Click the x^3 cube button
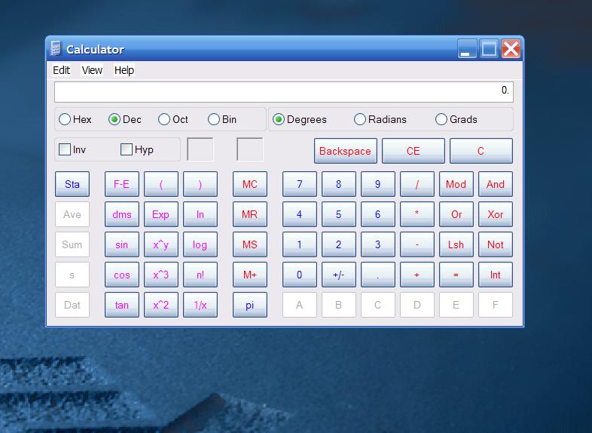Viewport: 592px width, 433px height. tap(161, 275)
